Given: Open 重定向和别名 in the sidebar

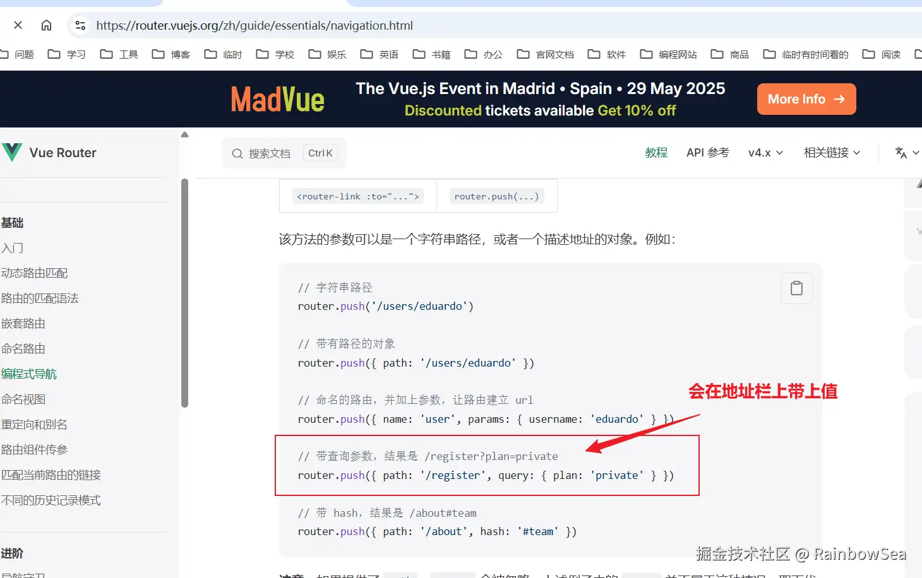Looking at the screenshot, I should [x=34, y=425].
